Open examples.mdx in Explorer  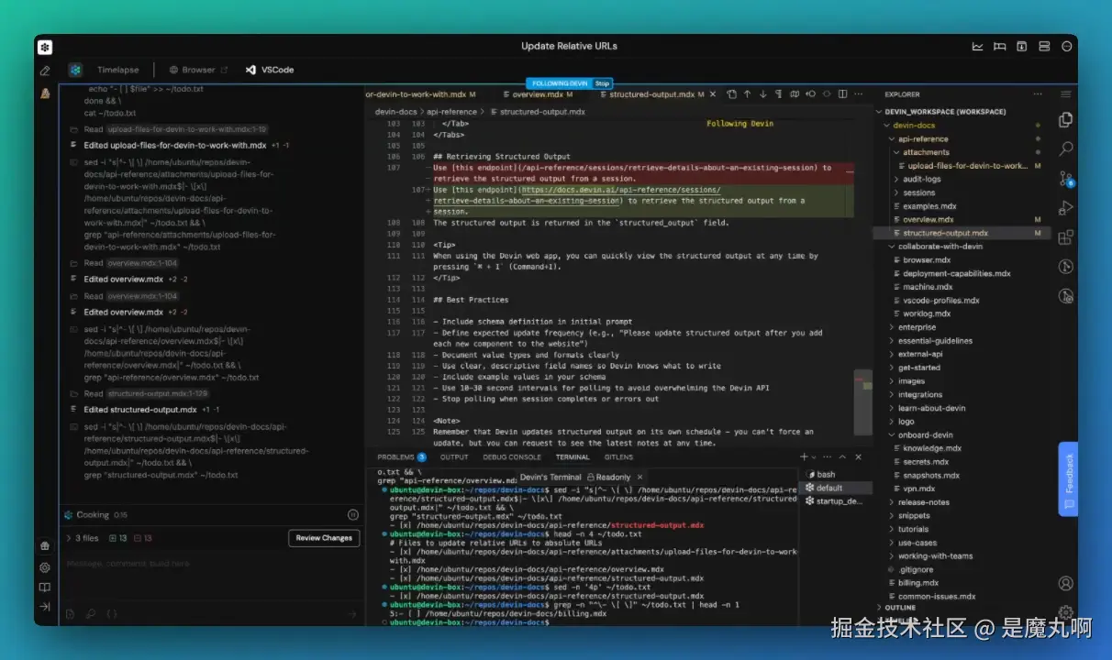click(929, 206)
